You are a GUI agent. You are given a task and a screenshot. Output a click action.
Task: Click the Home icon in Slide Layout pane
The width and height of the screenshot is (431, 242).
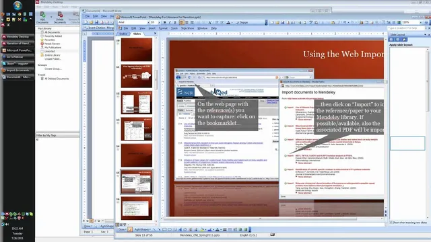pos(404,40)
